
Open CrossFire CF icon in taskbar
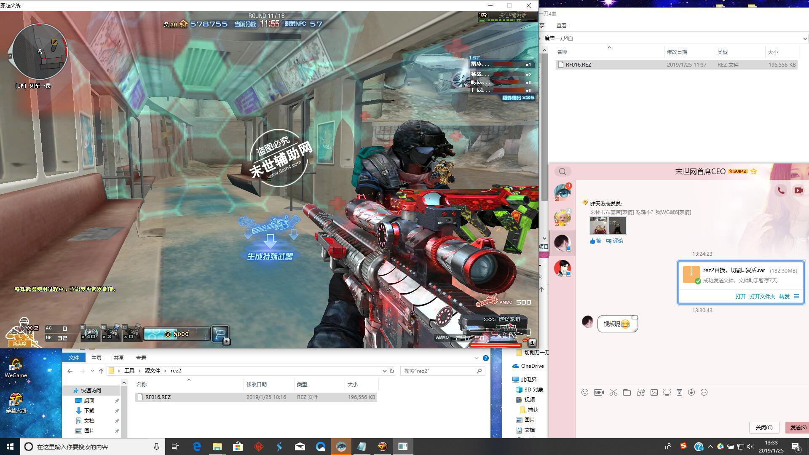(383, 447)
